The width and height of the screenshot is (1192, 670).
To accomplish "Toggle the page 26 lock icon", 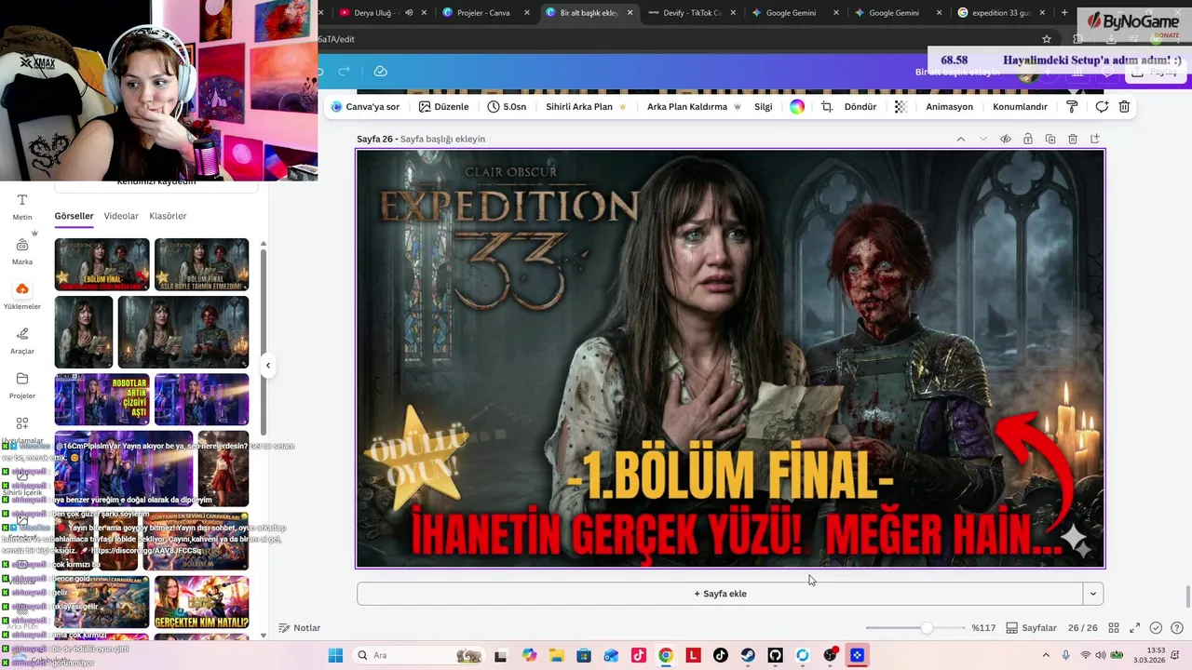I will 1028,139.
